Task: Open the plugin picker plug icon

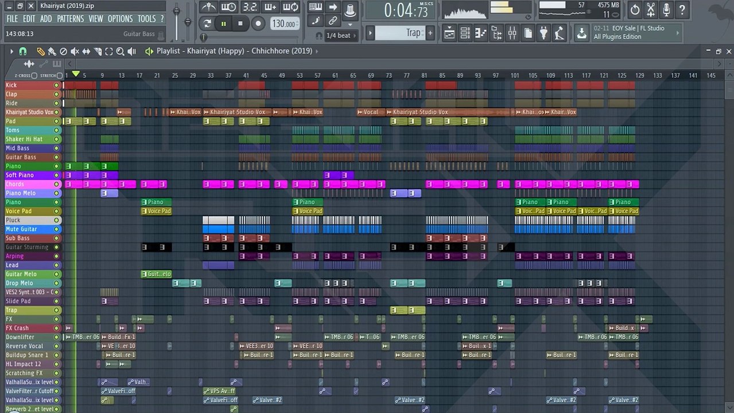Action: pyautogui.click(x=543, y=33)
